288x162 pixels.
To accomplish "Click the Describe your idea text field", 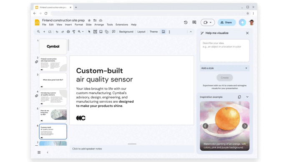I will click(x=225, y=51).
